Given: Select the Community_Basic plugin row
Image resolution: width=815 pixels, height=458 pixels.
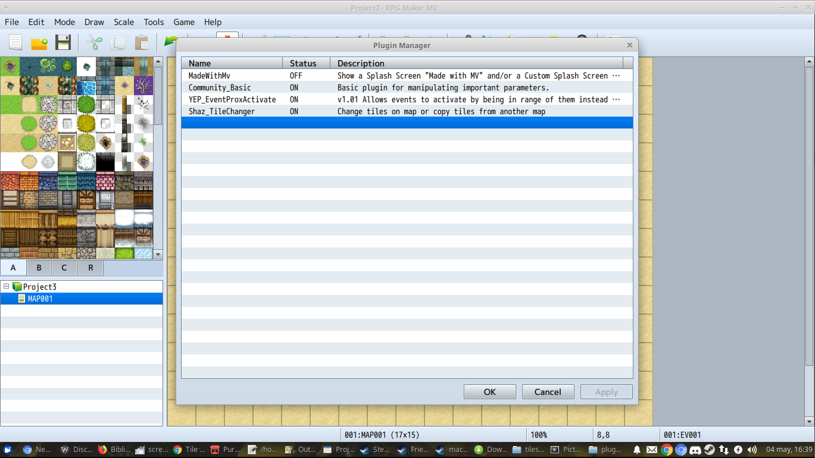Looking at the screenshot, I should [x=407, y=87].
